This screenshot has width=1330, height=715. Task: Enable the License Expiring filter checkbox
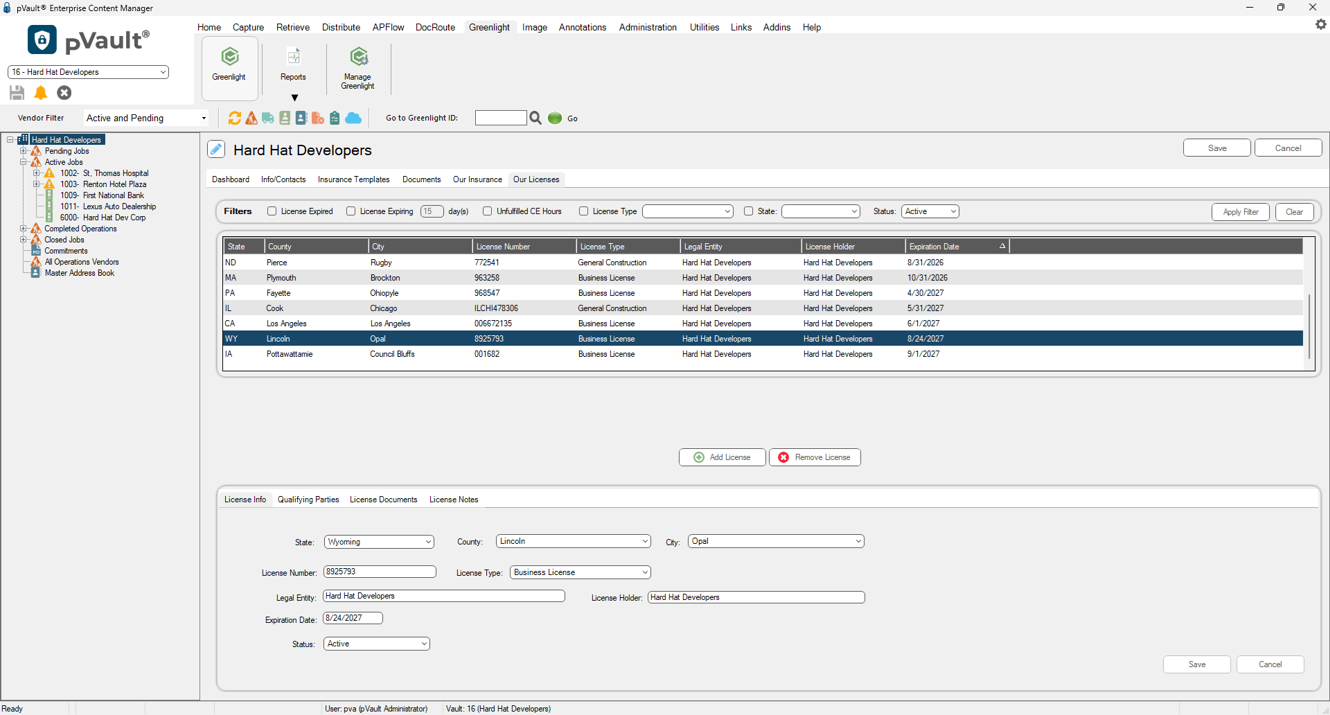[351, 211]
